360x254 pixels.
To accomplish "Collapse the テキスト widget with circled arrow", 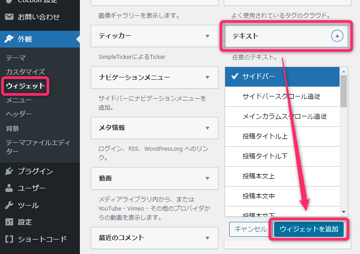I will point(337,36).
